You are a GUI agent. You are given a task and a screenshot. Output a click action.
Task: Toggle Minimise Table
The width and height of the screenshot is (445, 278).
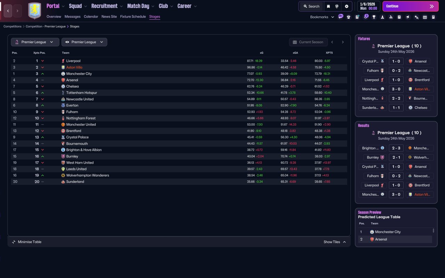pos(26,242)
